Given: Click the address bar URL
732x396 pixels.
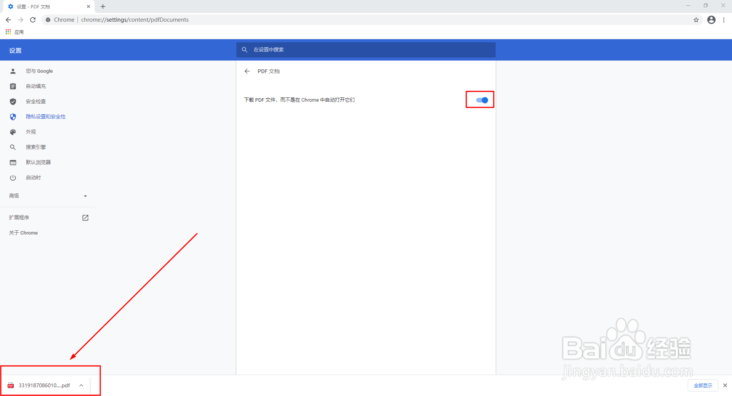Looking at the screenshot, I should (135, 20).
